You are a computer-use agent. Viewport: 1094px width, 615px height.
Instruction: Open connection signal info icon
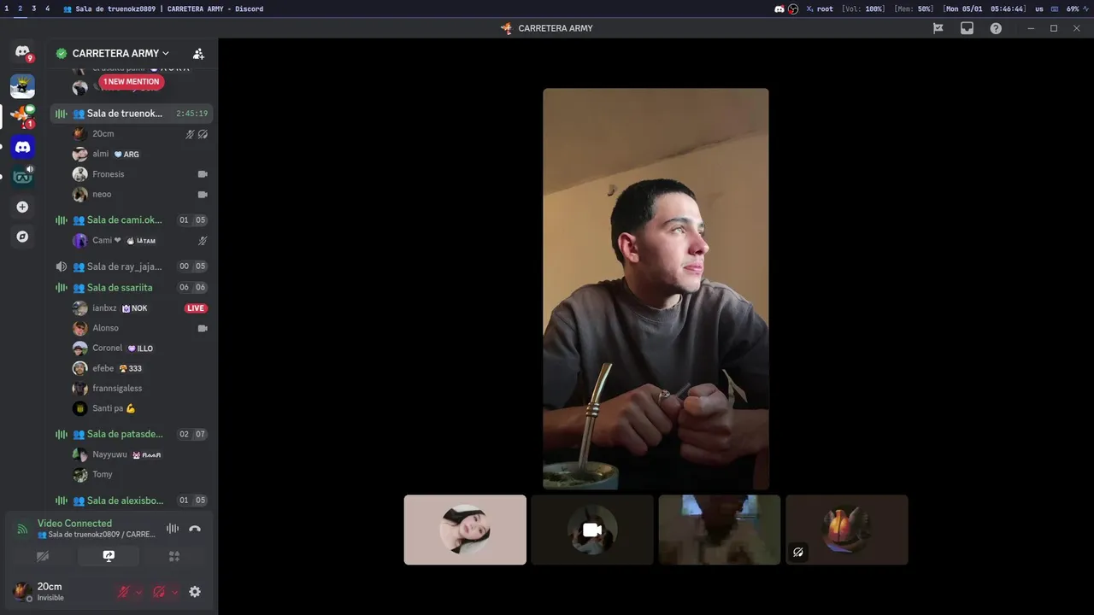pyautogui.click(x=22, y=529)
